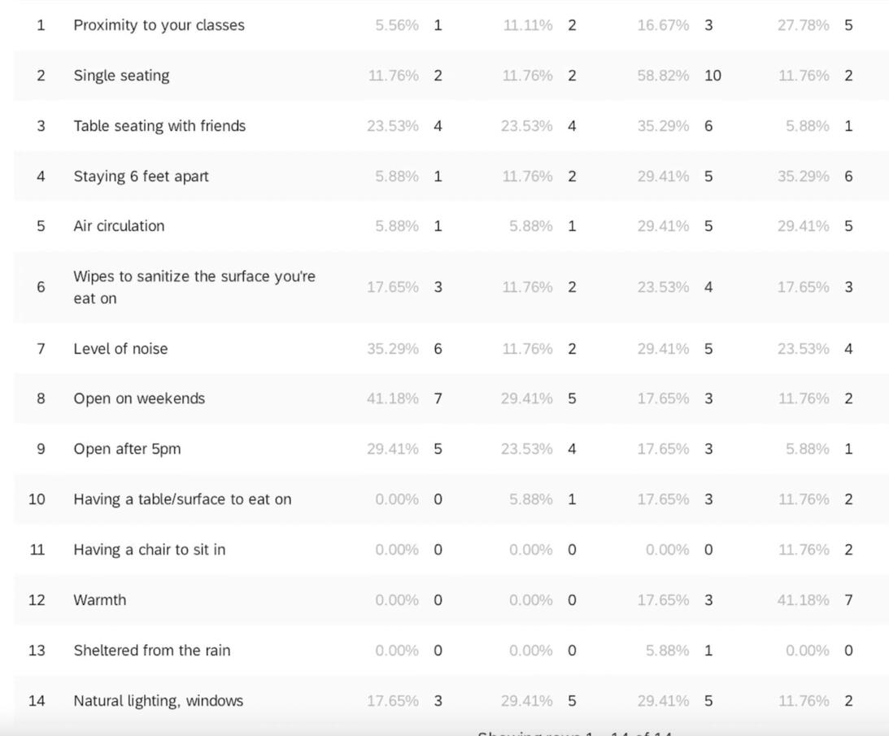Click count 10 in Single seating row
The height and width of the screenshot is (736, 889).
[x=713, y=76]
